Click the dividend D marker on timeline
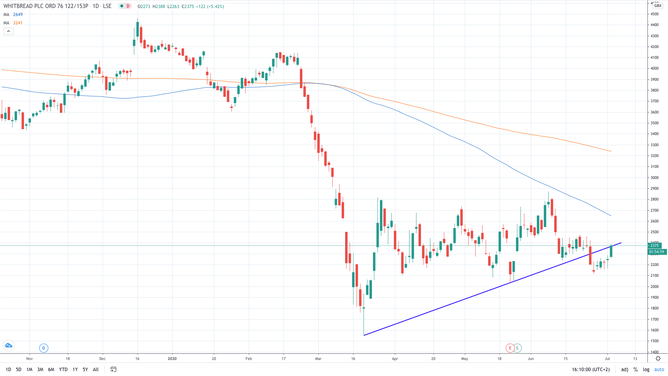This screenshot has height=376, width=668. coord(43,348)
